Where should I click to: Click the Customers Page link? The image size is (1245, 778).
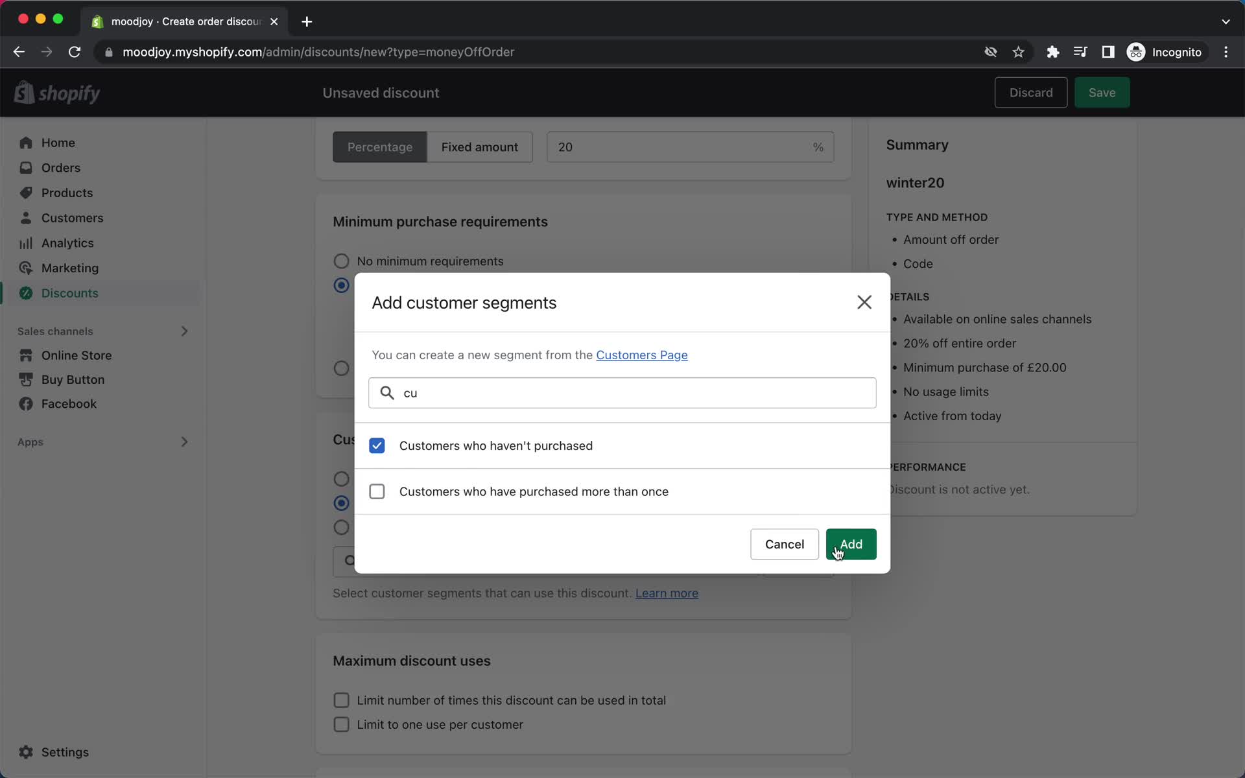[x=642, y=354]
